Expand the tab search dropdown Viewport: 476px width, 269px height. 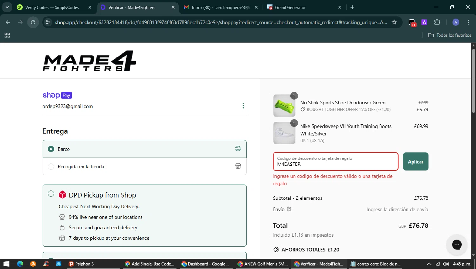point(7,7)
